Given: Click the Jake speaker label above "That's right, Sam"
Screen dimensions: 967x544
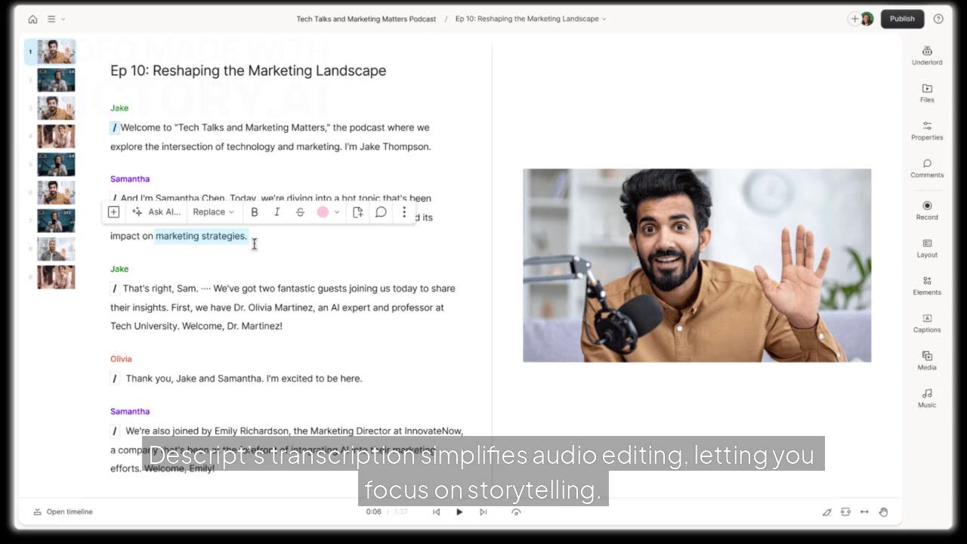Looking at the screenshot, I should click(x=119, y=269).
